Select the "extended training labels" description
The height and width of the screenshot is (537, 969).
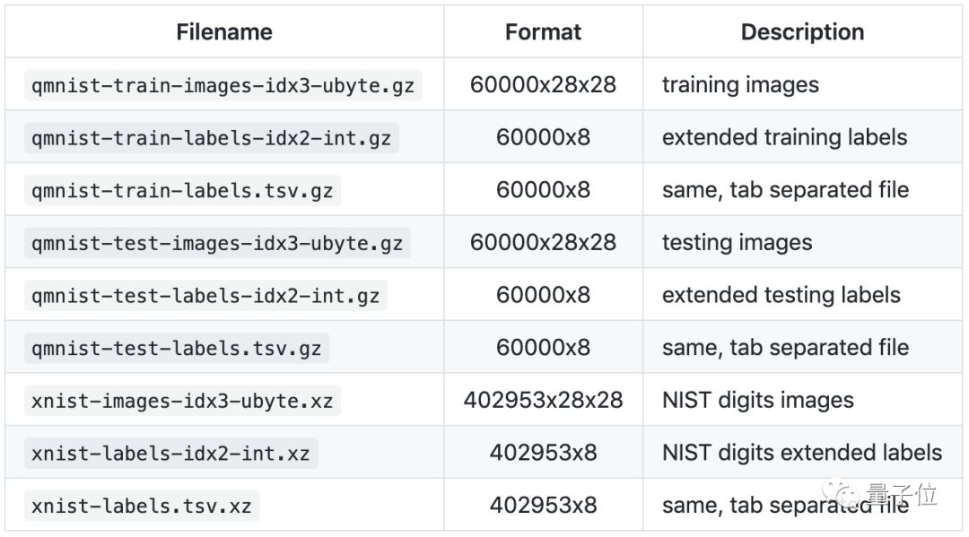click(784, 137)
